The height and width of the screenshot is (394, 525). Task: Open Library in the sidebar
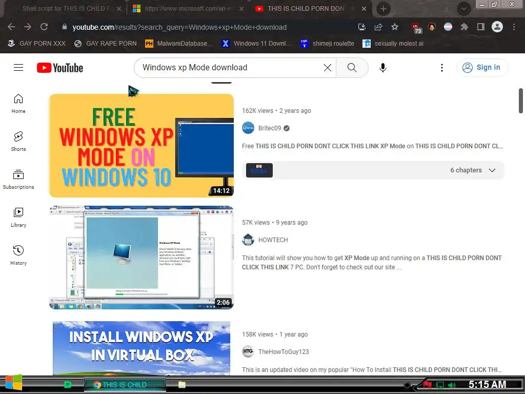tap(18, 218)
